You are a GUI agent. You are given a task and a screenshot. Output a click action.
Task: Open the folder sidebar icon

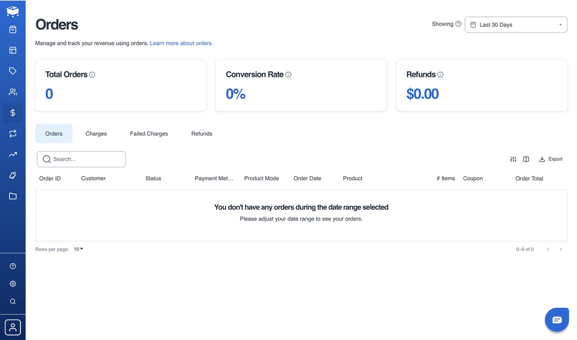12,196
